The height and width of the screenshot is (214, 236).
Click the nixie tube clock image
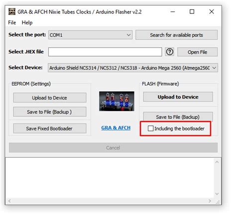[117, 101]
